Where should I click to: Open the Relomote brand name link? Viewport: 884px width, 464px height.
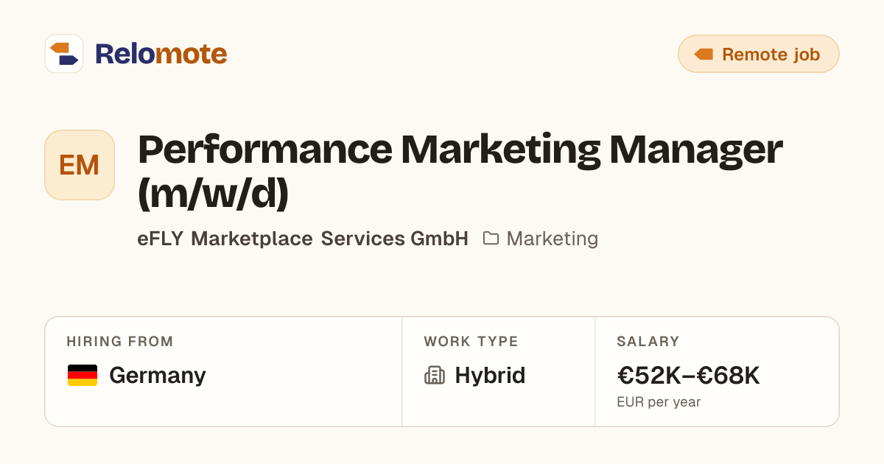pyautogui.click(x=161, y=54)
